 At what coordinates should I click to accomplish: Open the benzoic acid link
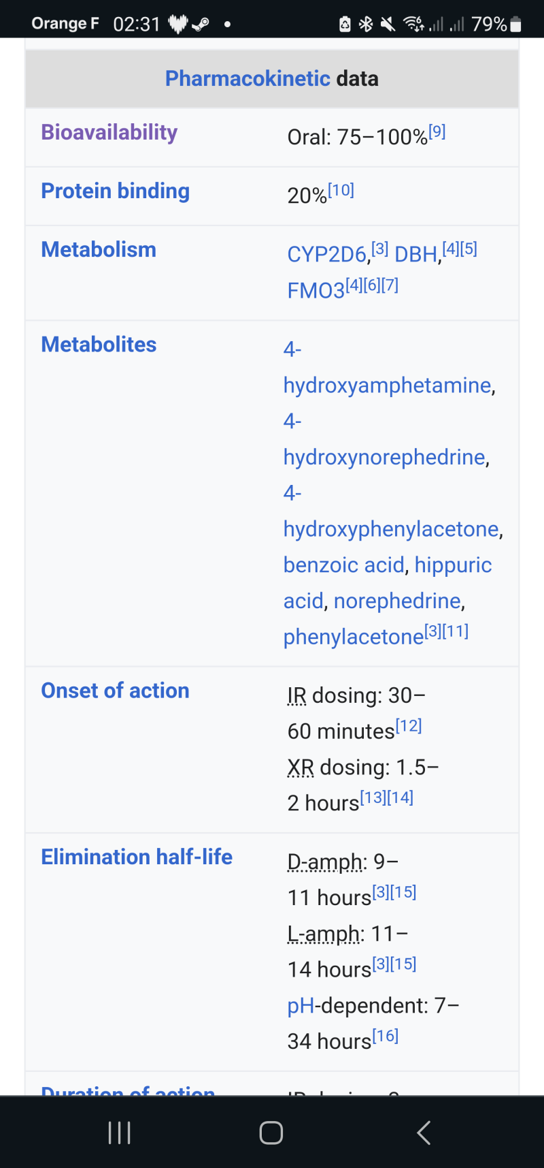pos(343,565)
